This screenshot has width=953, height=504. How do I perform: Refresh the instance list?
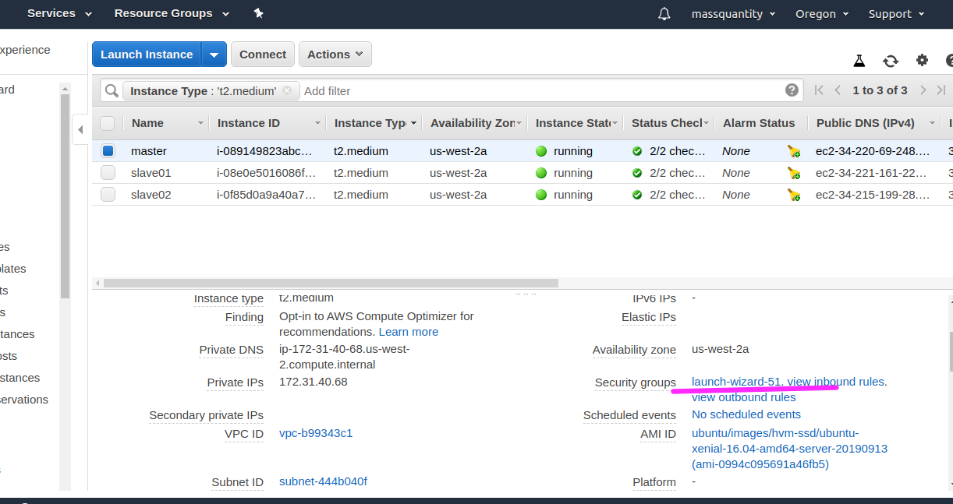(891, 61)
